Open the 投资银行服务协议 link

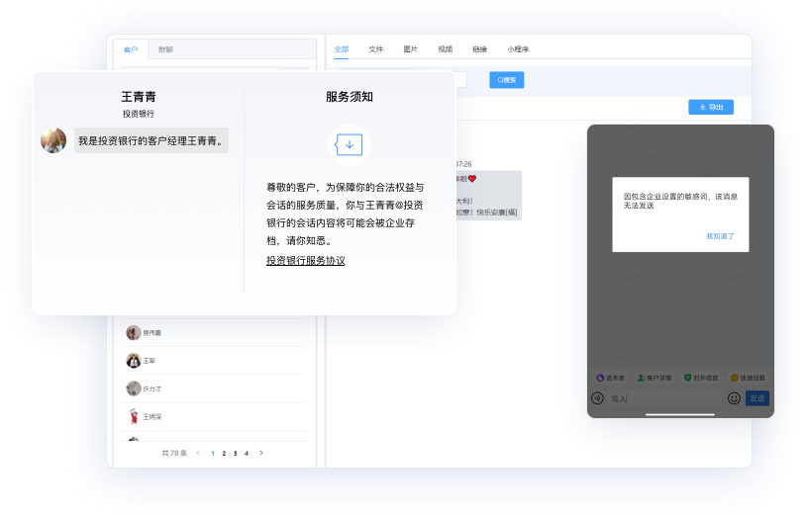(306, 261)
